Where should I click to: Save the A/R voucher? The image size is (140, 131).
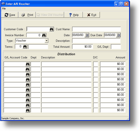(x=10, y=15)
